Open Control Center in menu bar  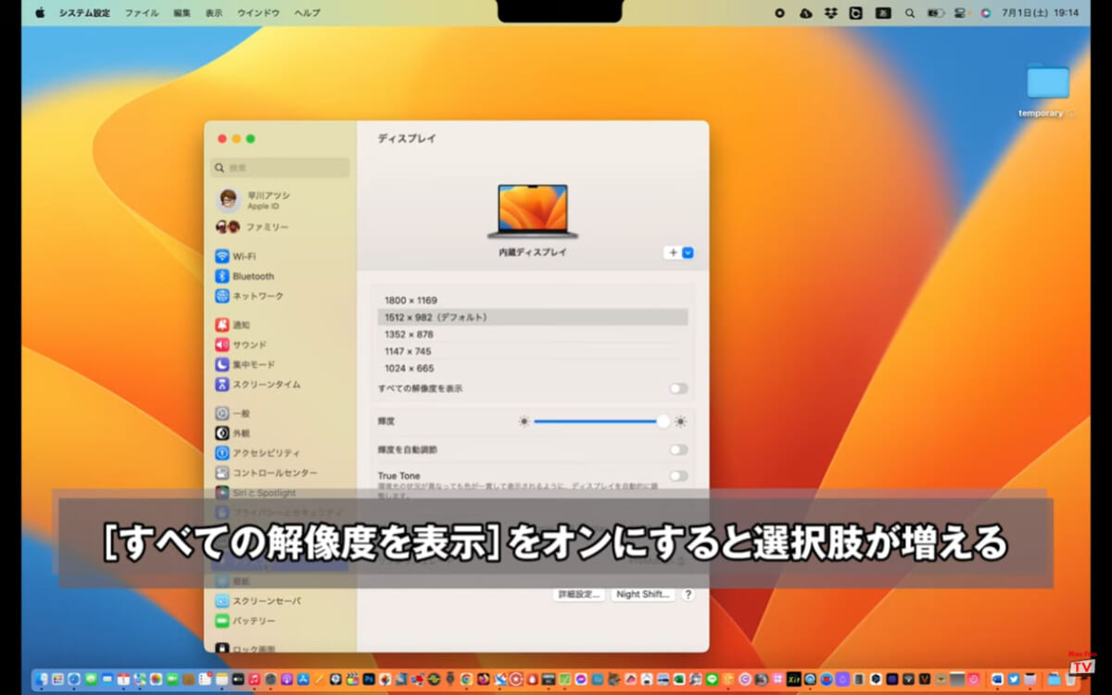(961, 13)
